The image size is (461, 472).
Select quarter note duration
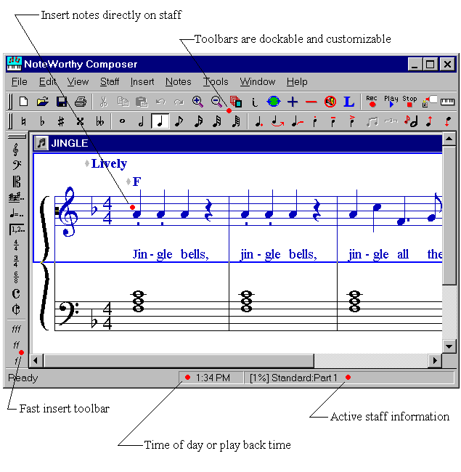pos(160,121)
